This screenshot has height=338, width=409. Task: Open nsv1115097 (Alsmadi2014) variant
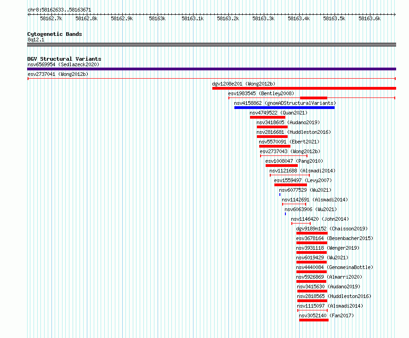click(330, 306)
